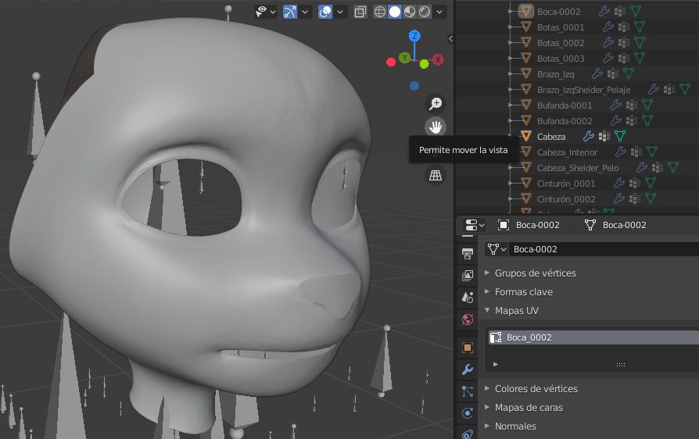699x439 pixels.
Task: Select Bufanda-0002 in the outliner
Action: 565,121
